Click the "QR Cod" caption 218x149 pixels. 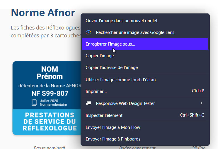198,148
